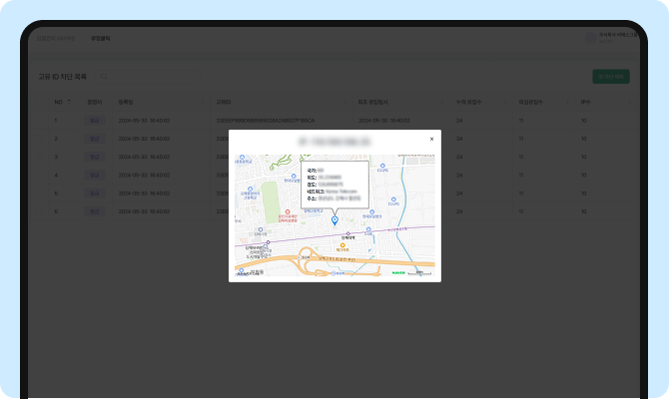Close the map popup with X
669x399 pixels.
(431, 140)
